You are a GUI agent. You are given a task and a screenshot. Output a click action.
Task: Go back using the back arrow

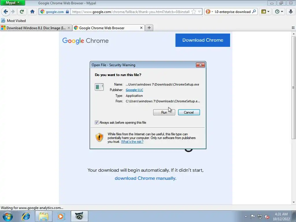pos(6,12)
